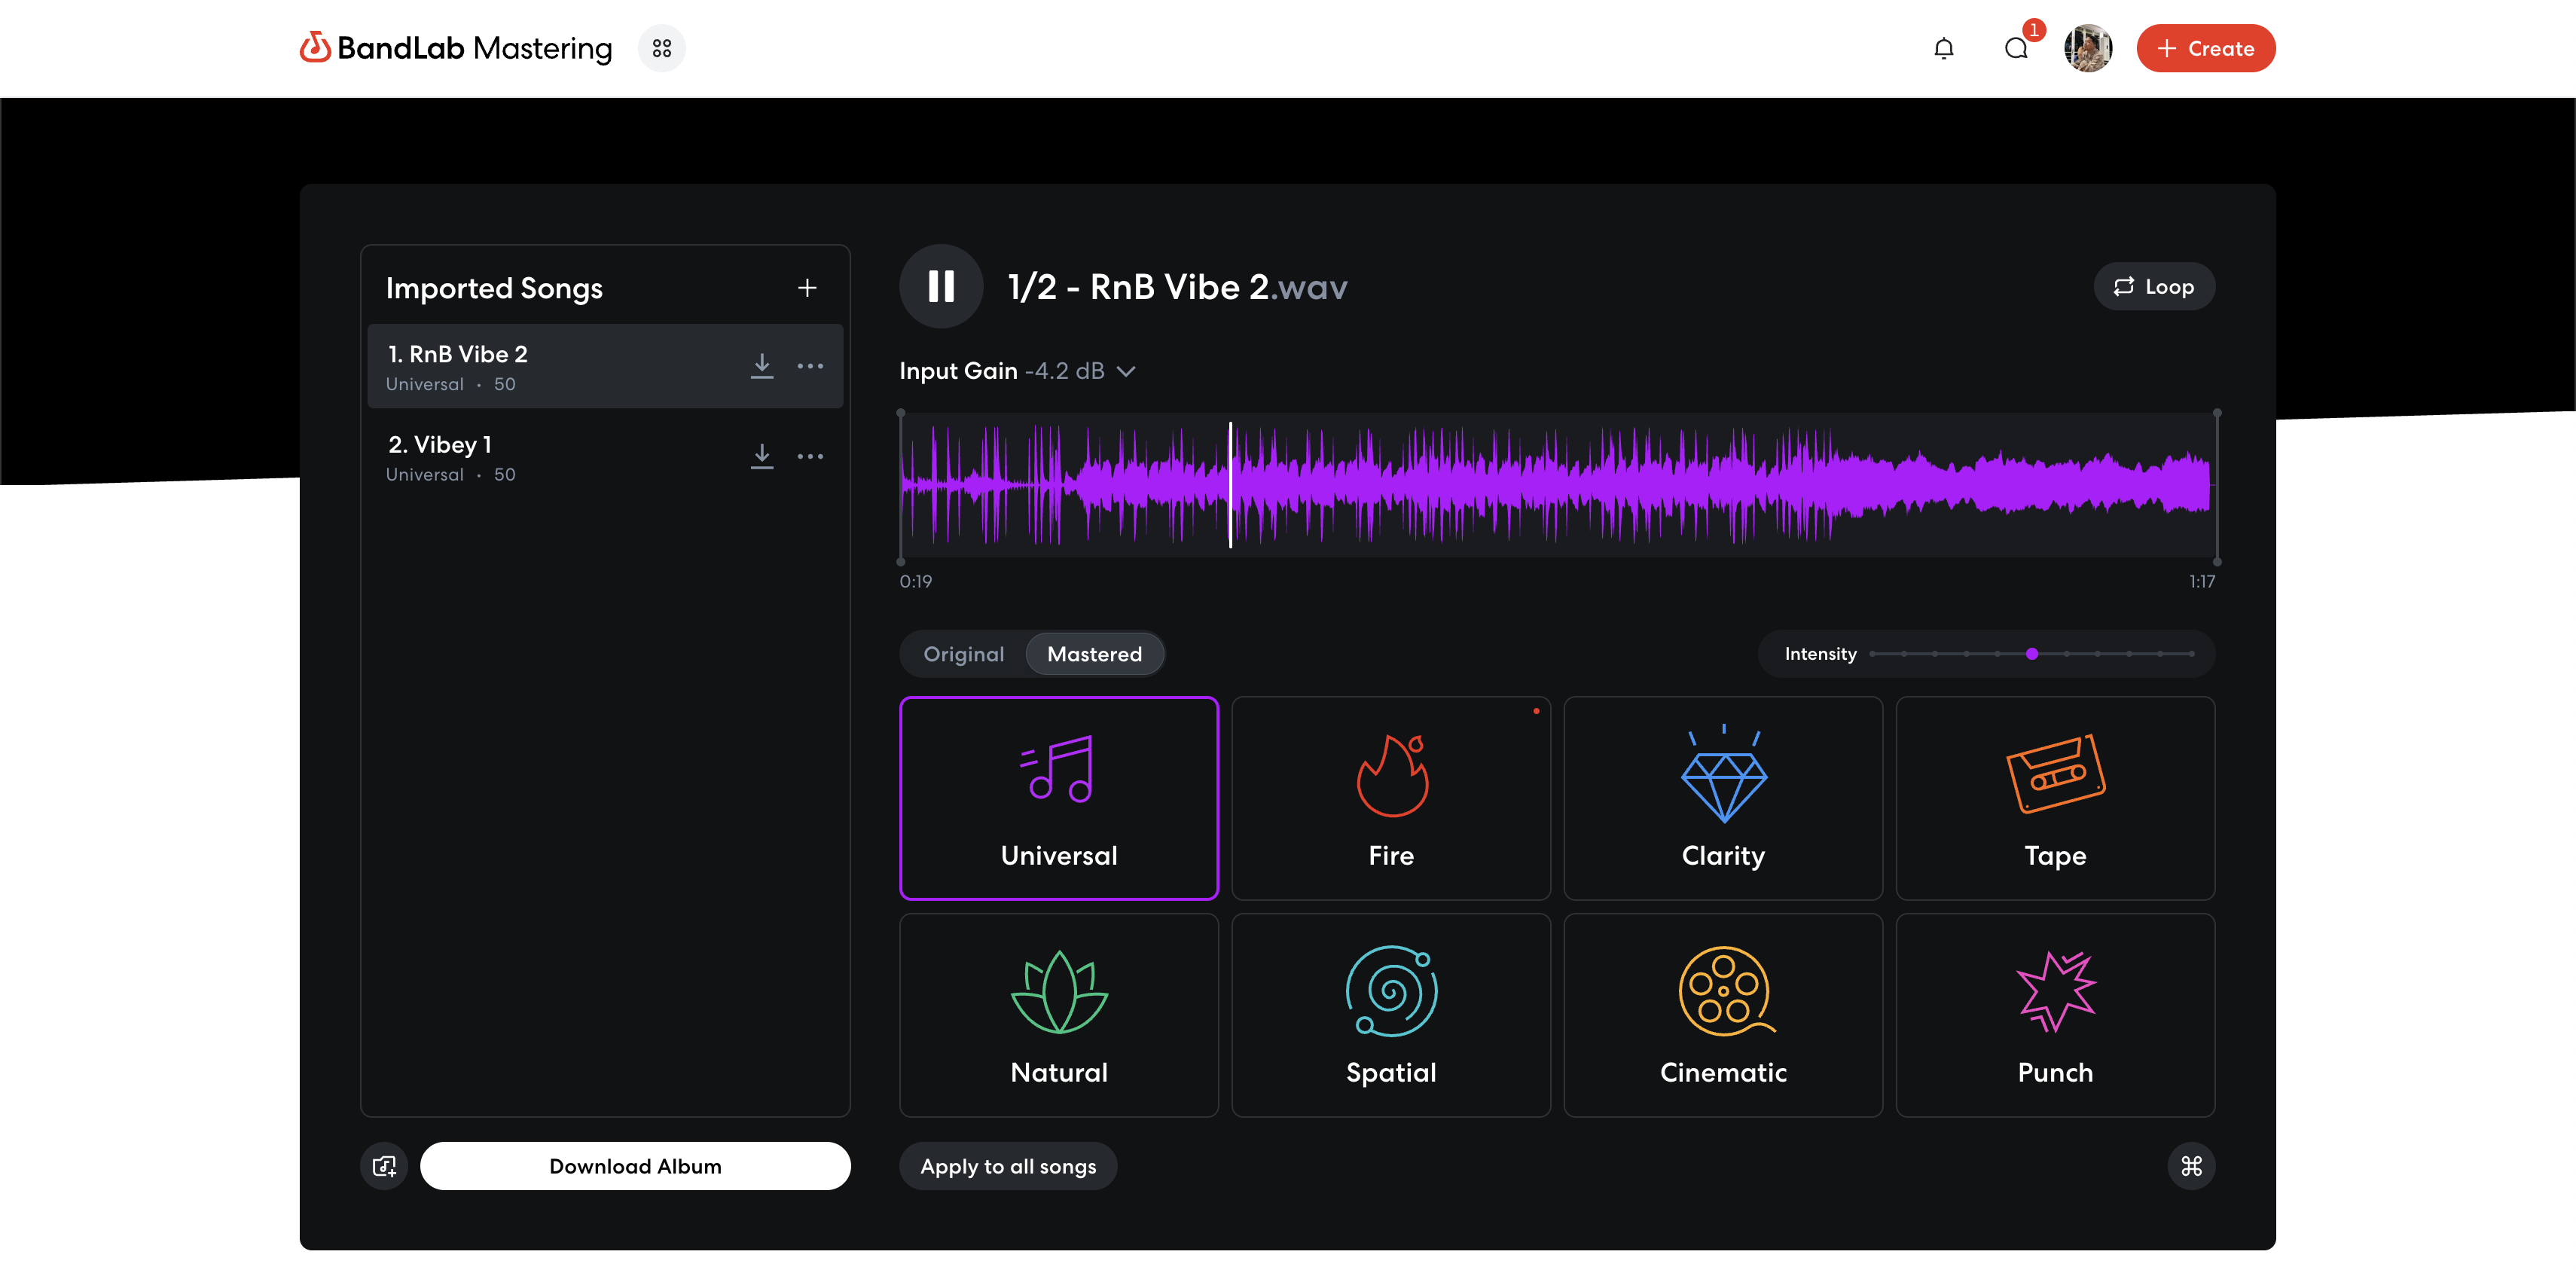Toggle the Loop playback button
This screenshot has width=2576, height=1282.
(x=2153, y=287)
